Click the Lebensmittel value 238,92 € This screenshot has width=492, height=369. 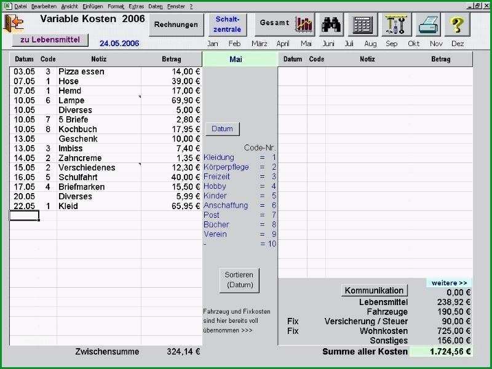pos(453,302)
